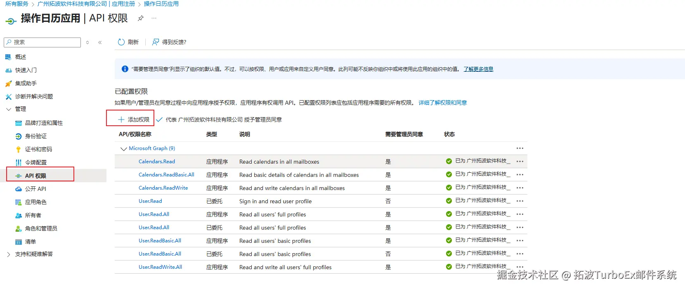Click the 身份验证 icon in sidebar
This screenshot has width=685, height=289.
(18, 136)
